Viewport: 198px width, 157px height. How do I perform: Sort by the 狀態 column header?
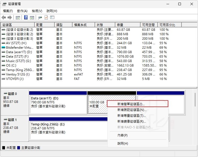coord(105,25)
